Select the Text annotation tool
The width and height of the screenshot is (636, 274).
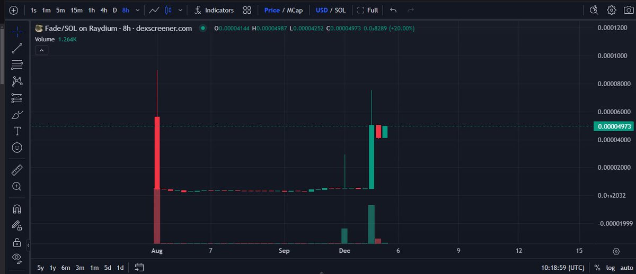(16, 131)
